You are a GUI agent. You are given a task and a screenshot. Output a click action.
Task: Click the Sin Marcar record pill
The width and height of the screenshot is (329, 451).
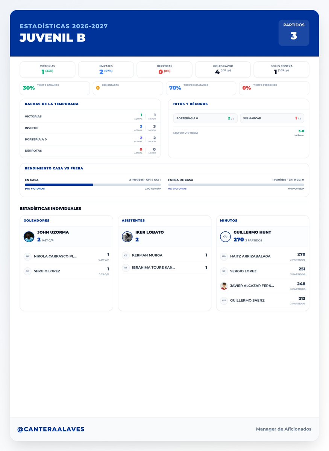(272, 118)
